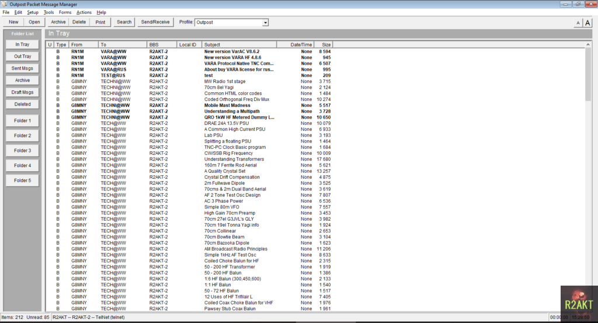This screenshot has width=598, height=323.
Task: Select message 'About buy VARA license for rus...'
Action: [190, 70]
